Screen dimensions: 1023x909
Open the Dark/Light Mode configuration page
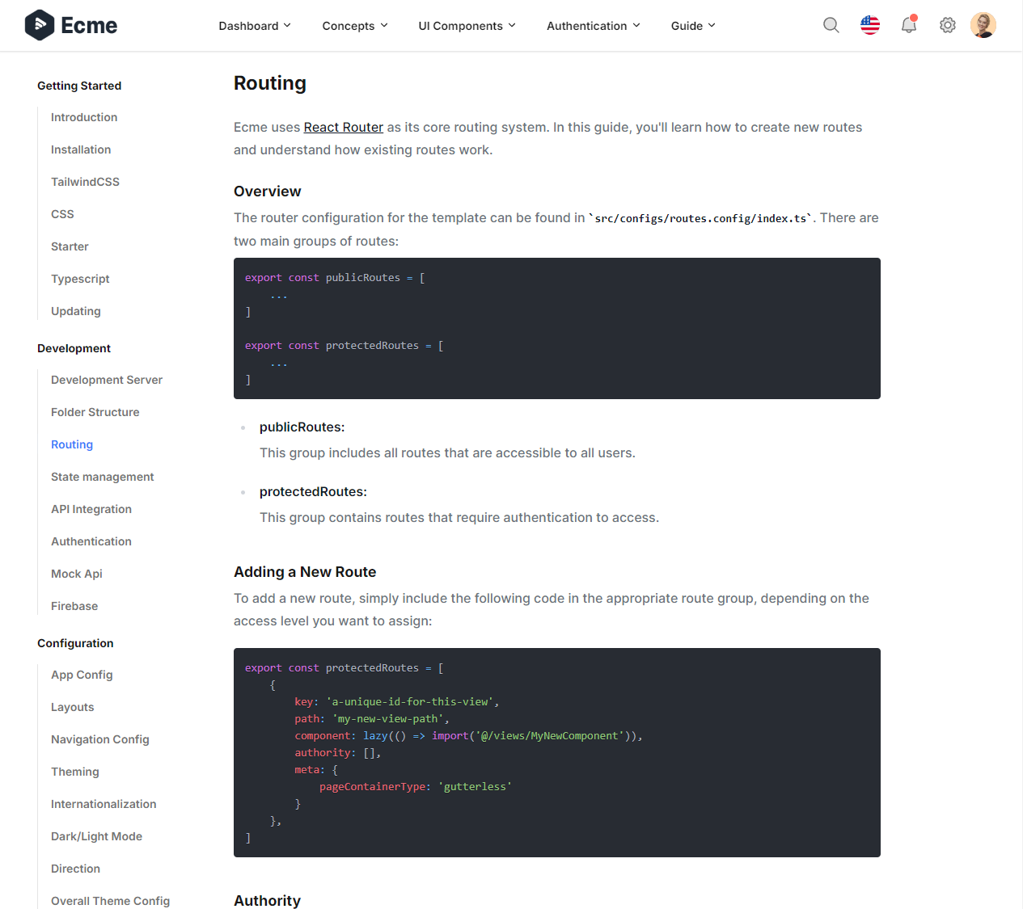click(96, 836)
